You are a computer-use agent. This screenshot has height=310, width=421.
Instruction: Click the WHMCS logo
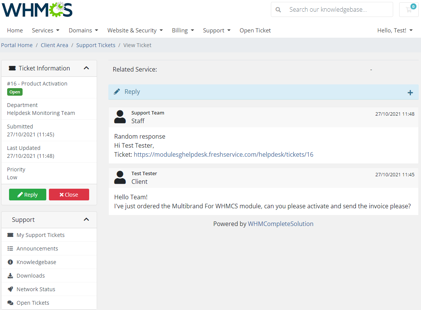click(37, 10)
